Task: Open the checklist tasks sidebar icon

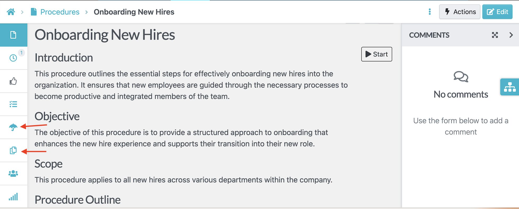Action: (x=13, y=104)
